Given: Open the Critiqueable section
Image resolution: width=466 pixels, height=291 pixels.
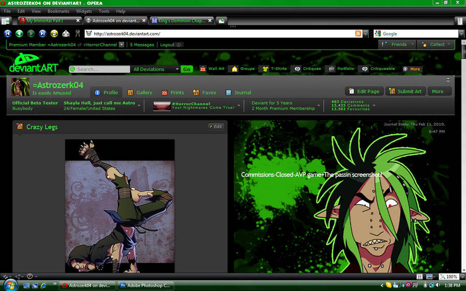Looking at the screenshot, I should point(378,69).
